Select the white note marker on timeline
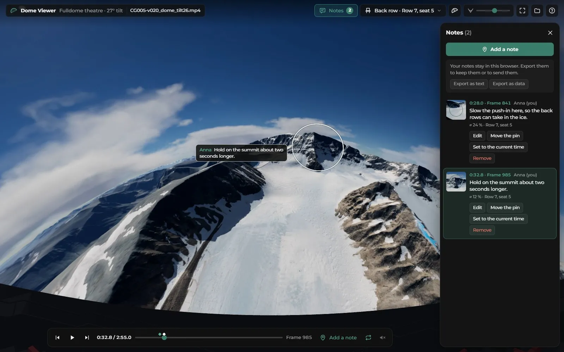 (x=164, y=334)
